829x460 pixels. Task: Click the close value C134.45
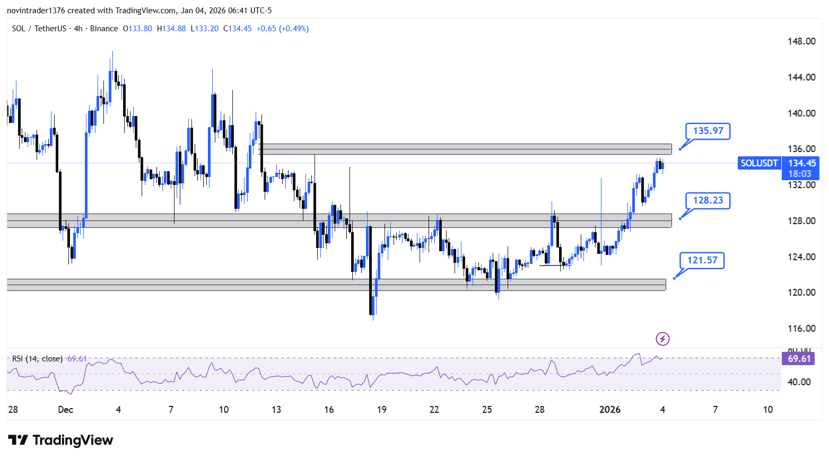[238, 29]
